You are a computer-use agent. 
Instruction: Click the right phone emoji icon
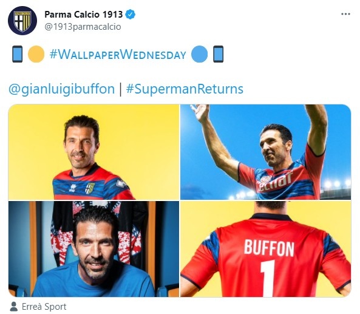218,54
